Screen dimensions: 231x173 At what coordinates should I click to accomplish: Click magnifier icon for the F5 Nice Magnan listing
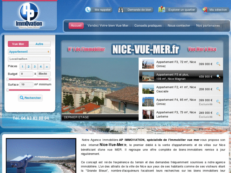tap(218, 77)
